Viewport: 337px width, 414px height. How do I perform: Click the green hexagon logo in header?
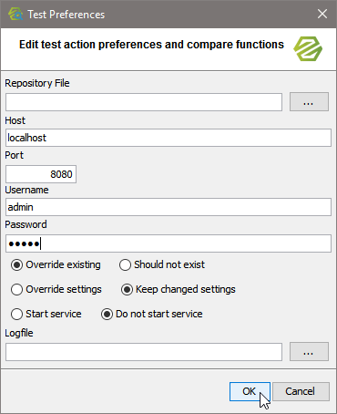[308, 48]
